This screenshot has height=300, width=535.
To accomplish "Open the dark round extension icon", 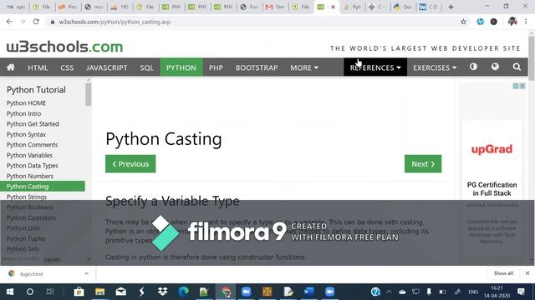I will tap(494, 22).
